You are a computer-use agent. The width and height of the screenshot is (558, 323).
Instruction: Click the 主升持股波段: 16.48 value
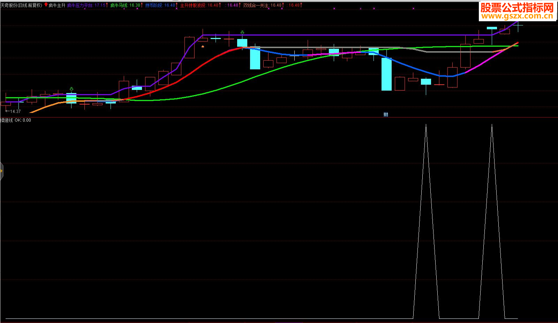click(199, 5)
